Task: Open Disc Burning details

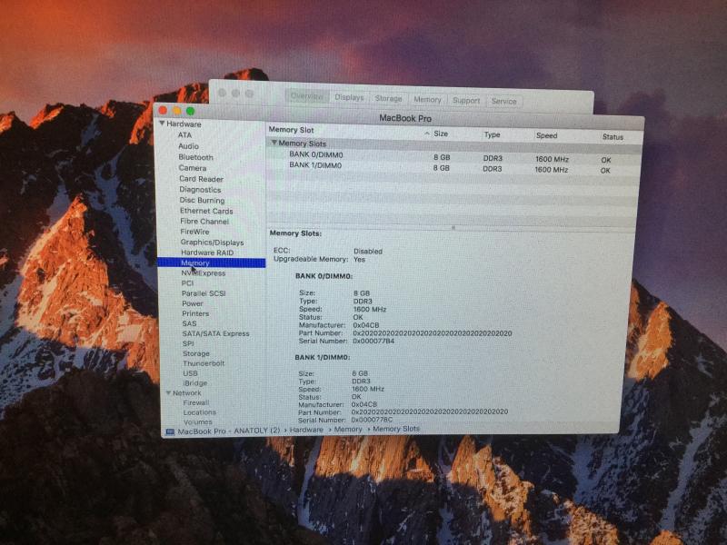Action: (x=202, y=200)
